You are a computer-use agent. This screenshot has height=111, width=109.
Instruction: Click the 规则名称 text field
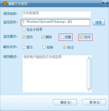tap(57, 14)
